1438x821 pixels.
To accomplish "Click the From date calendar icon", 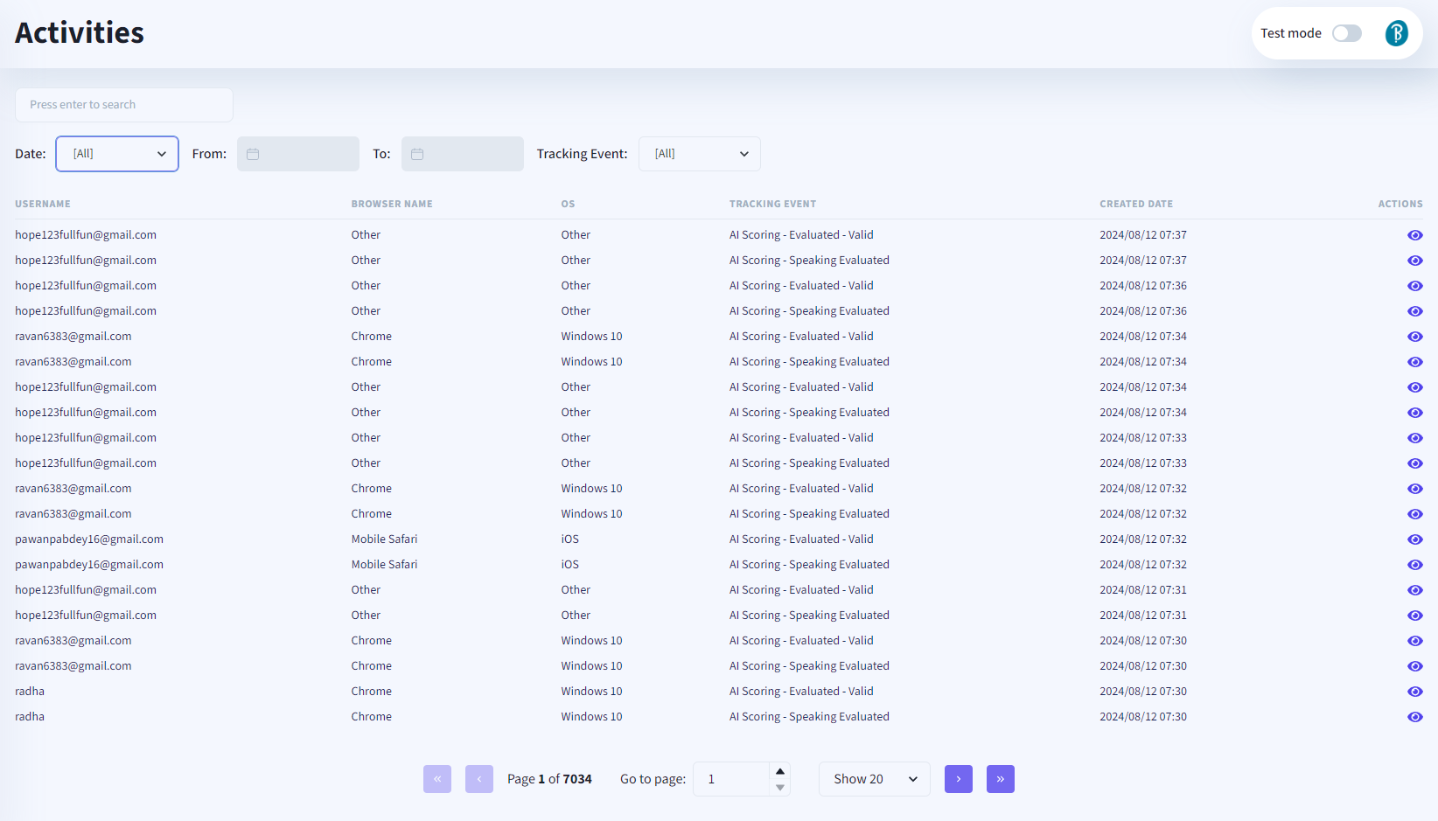I will point(253,154).
